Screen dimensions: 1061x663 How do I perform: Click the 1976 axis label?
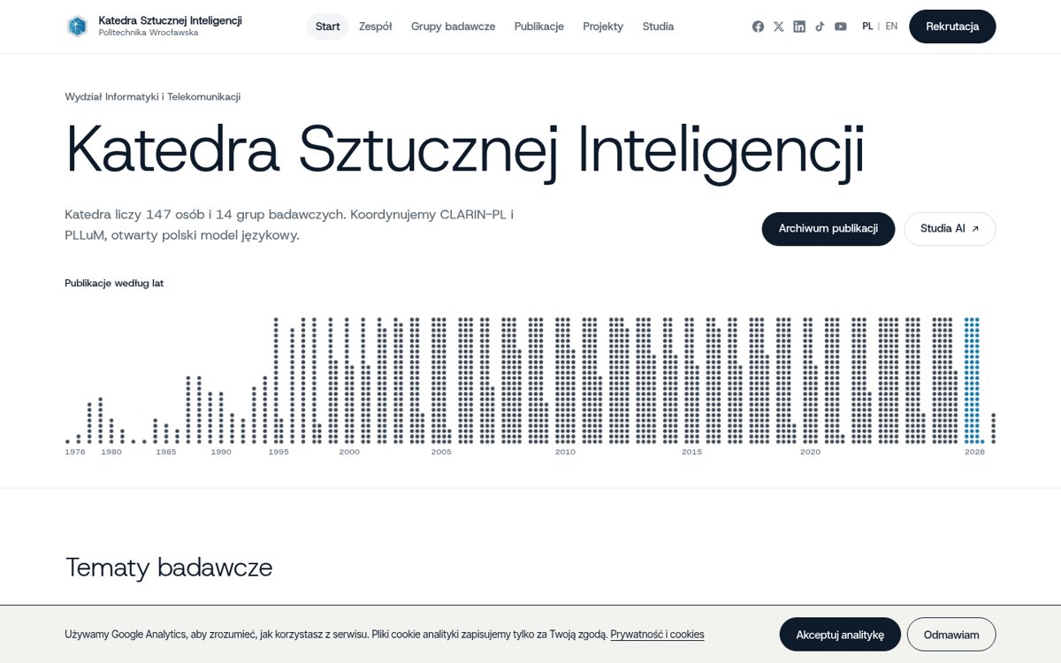point(75,452)
